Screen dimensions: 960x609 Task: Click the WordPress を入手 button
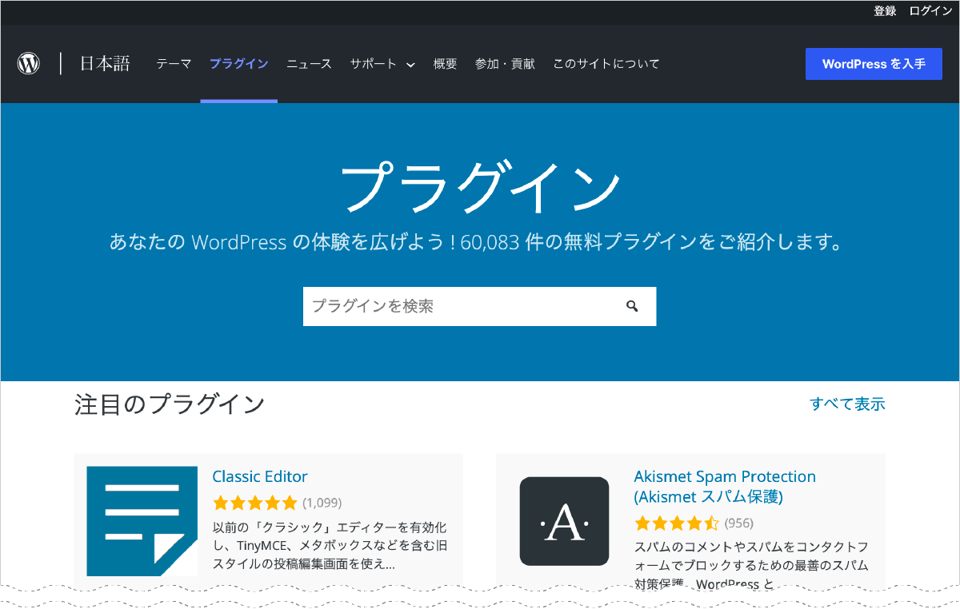[874, 64]
